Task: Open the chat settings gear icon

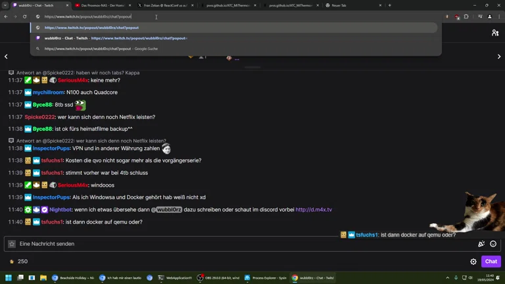Action: [x=473, y=262]
